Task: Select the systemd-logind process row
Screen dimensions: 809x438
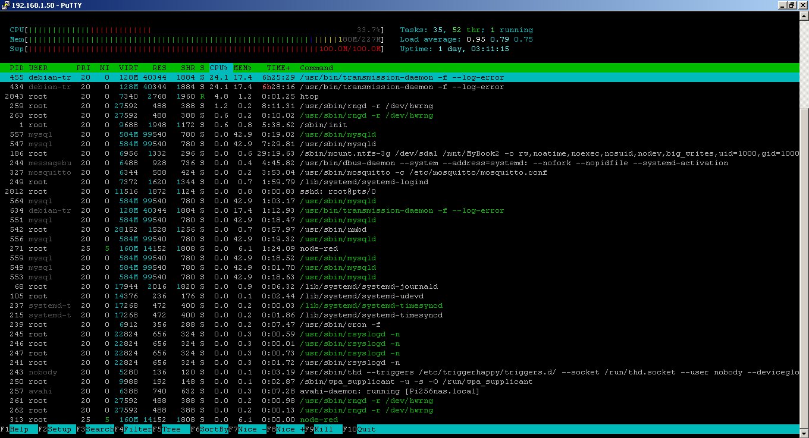Action: pyautogui.click(x=400, y=182)
